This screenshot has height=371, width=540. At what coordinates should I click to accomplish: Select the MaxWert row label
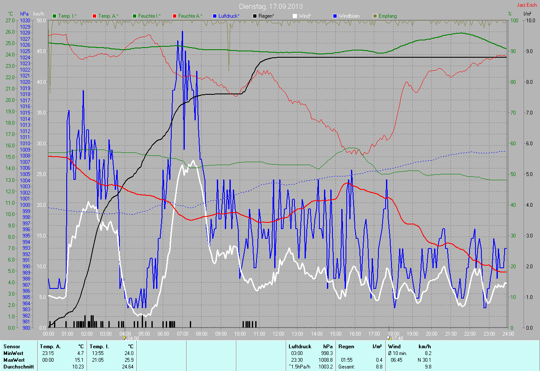click(x=13, y=360)
